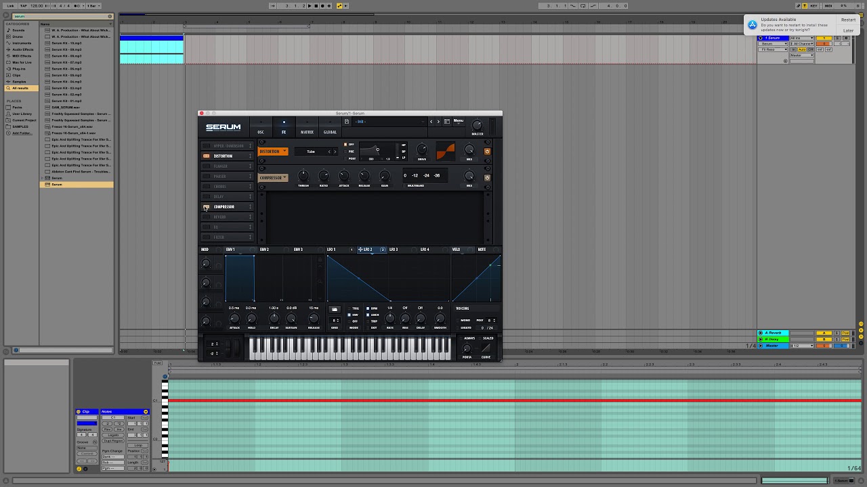The image size is (867, 487).
Task: Open the Distortion type dropdown
Action: (x=273, y=152)
